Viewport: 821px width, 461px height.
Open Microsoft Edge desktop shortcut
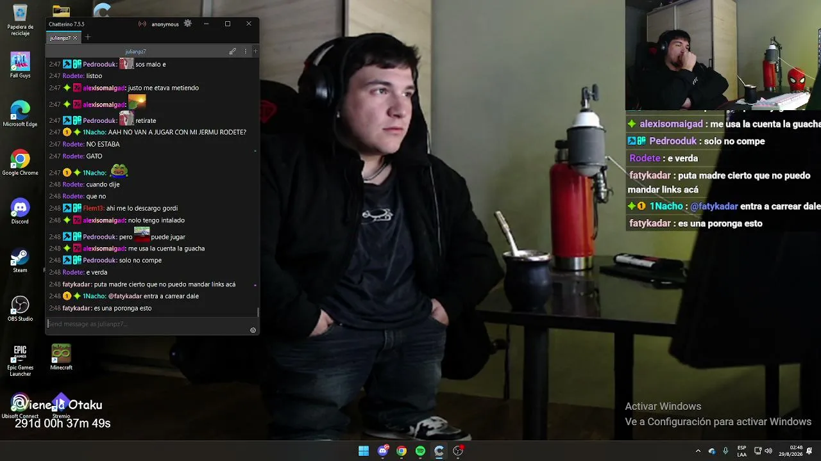click(20, 114)
